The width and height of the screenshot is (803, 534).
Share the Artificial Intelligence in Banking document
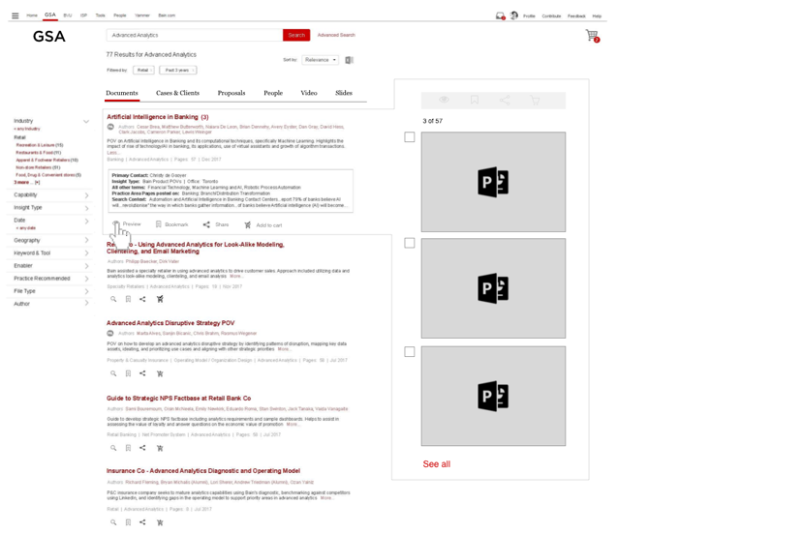tap(206, 224)
